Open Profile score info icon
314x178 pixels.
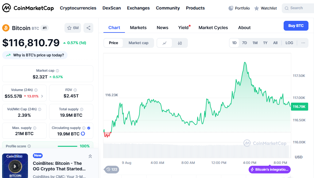[29, 146]
